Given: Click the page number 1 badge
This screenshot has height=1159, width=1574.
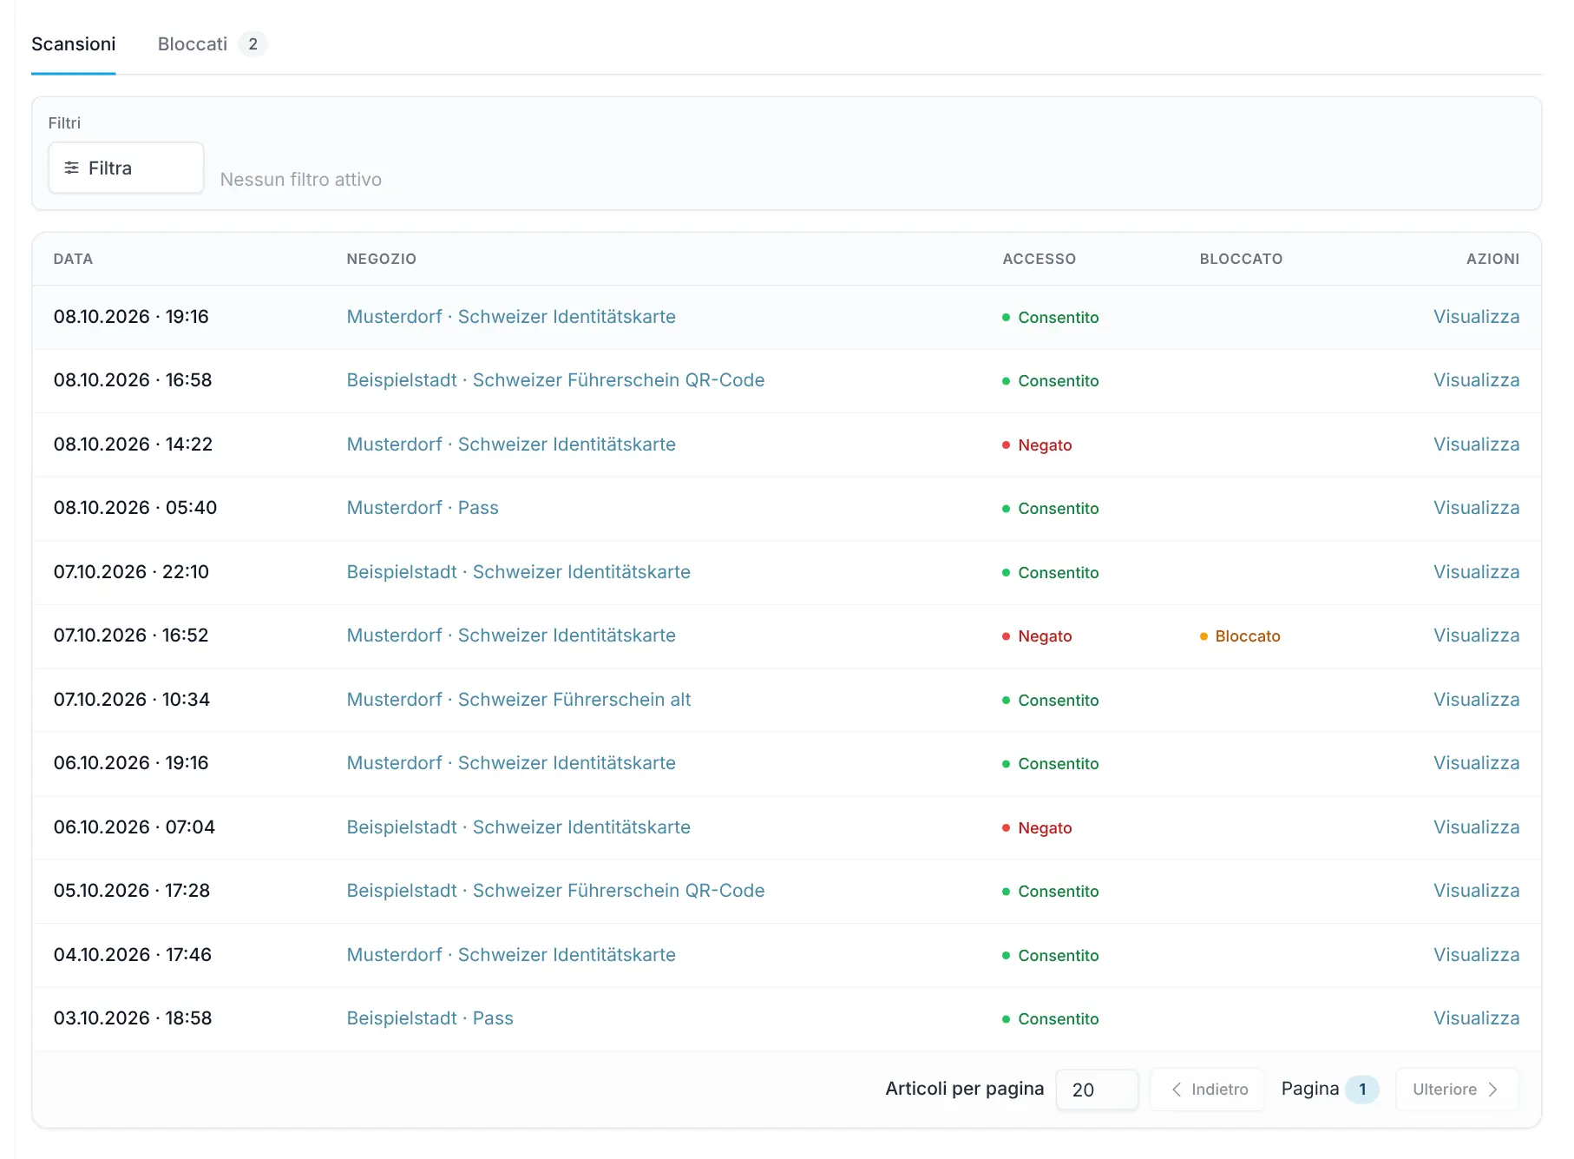Looking at the screenshot, I should click(x=1362, y=1090).
